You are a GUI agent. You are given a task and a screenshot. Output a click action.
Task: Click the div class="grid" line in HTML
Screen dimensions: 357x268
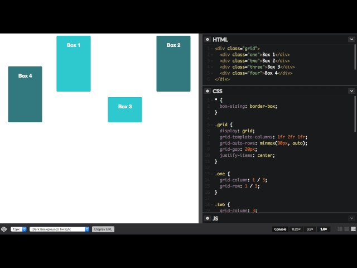click(237, 49)
